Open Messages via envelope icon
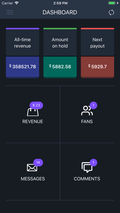The image size is (120, 213). pyautogui.click(x=32, y=168)
